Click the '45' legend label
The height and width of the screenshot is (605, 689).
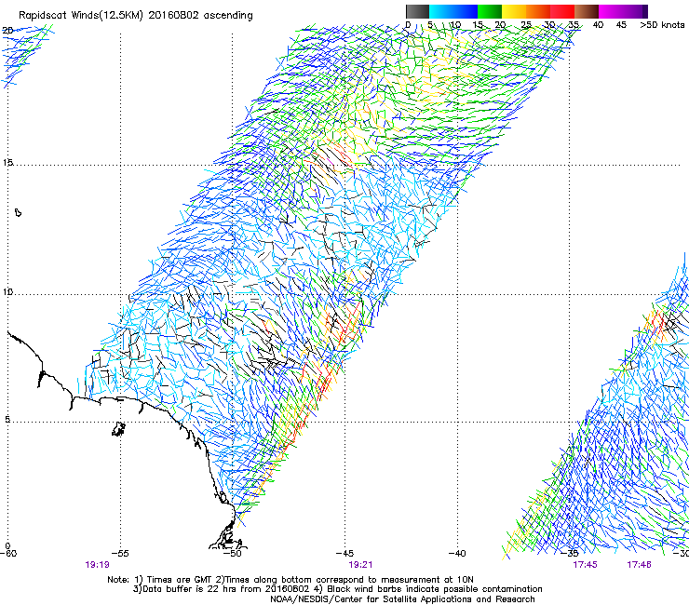621,25
